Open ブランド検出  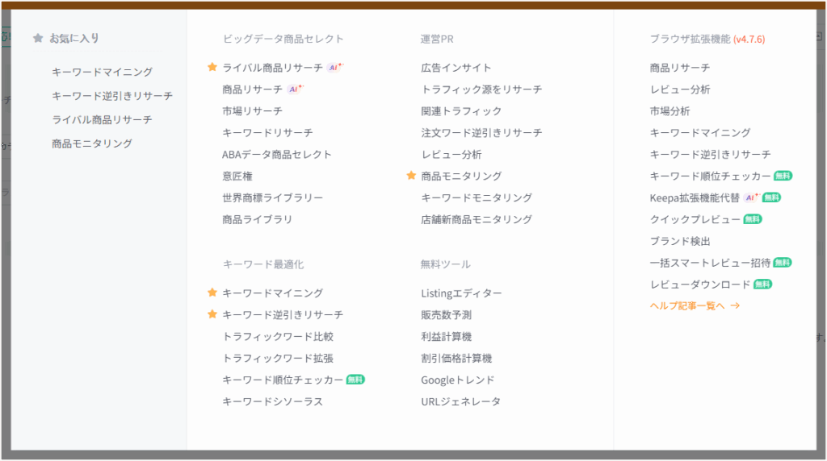(x=680, y=240)
